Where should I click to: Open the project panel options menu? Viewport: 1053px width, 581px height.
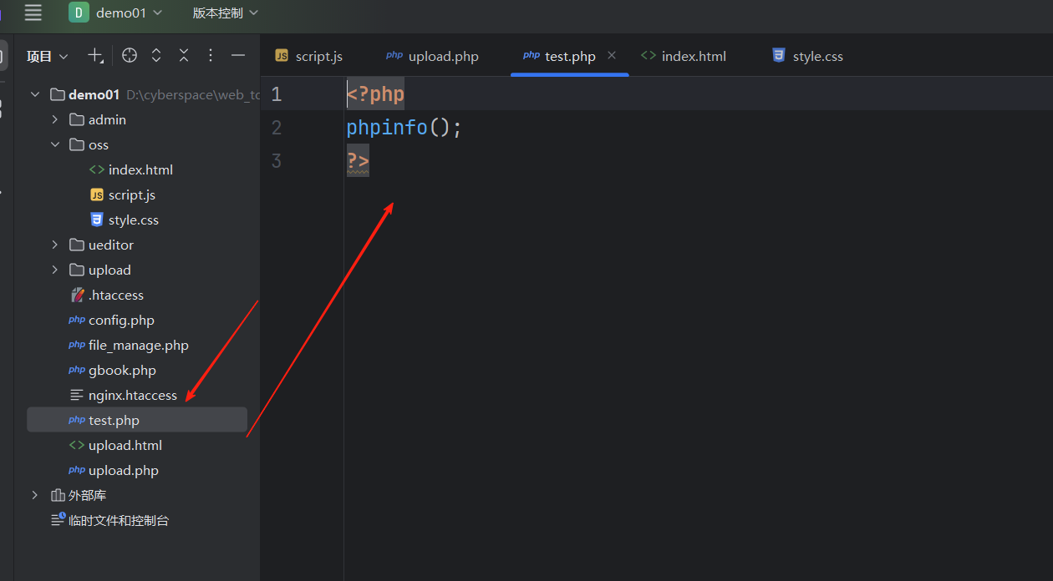211,55
